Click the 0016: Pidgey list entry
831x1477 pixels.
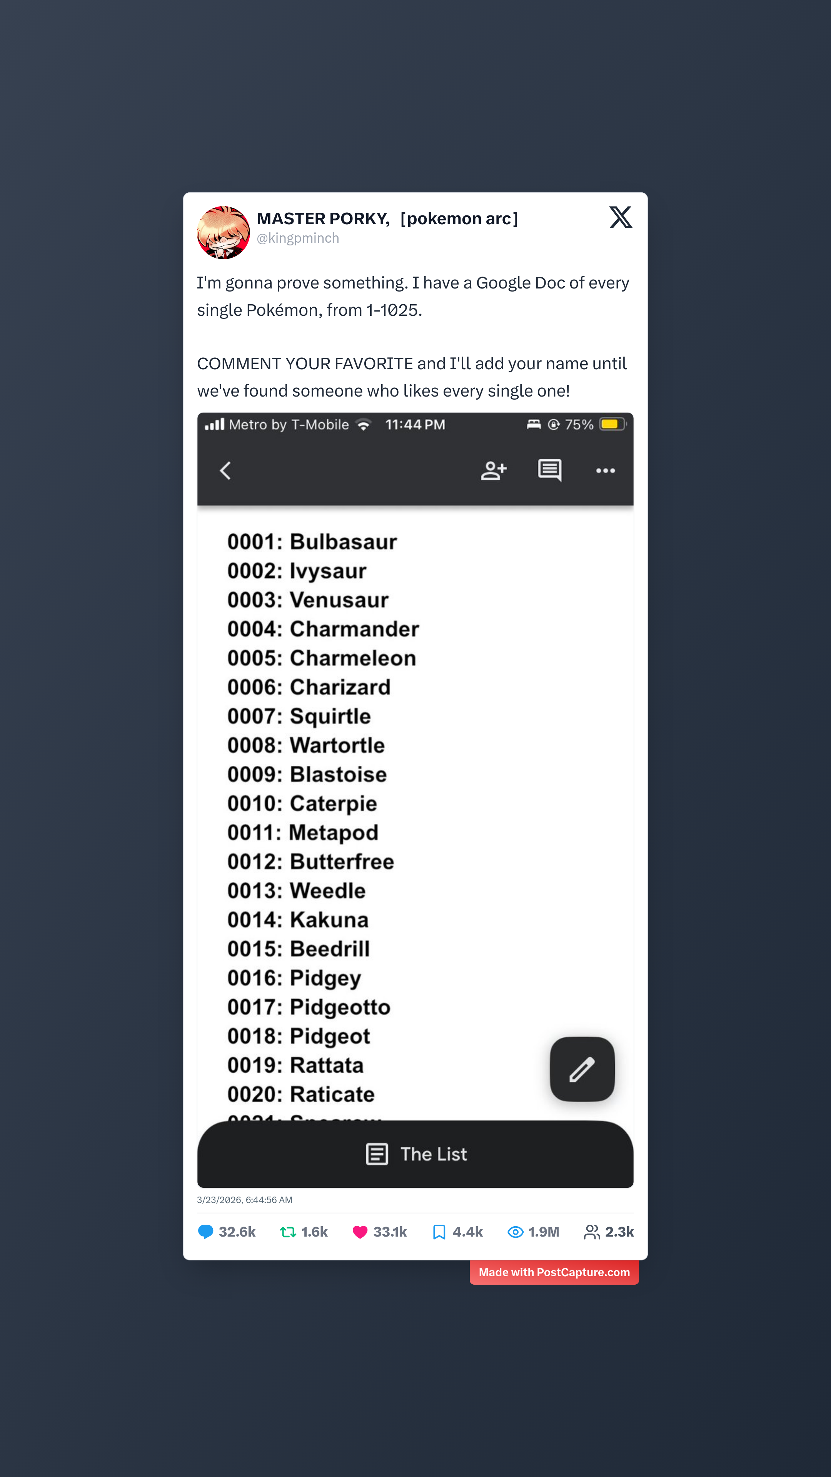(294, 978)
